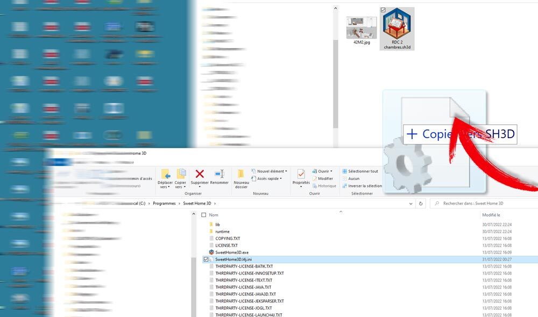This screenshot has height=317, width=538.
Task: Select the LICENSE.TXT file
Action: pos(226,246)
